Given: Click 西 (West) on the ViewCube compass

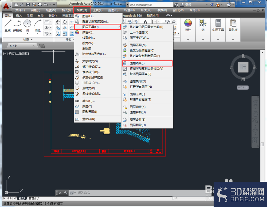Looking at the screenshot, I should click(231, 67).
